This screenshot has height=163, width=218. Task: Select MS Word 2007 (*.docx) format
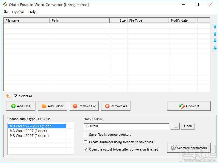pos(37,131)
